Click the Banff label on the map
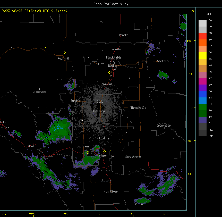Screen dimensions: 222x217 click(x=32, y=146)
